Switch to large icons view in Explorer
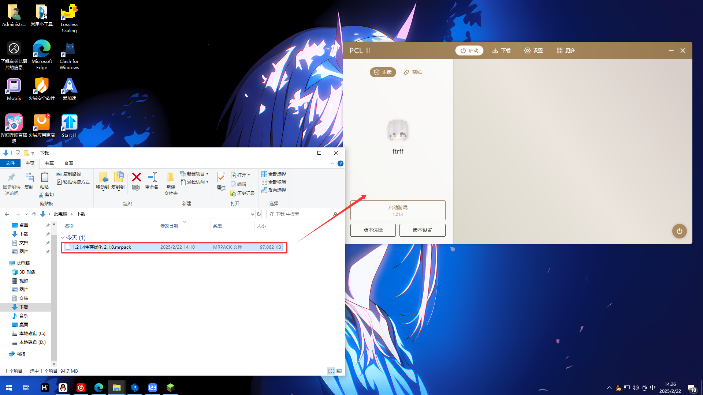The image size is (703, 395). pyautogui.click(x=339, y=371)
